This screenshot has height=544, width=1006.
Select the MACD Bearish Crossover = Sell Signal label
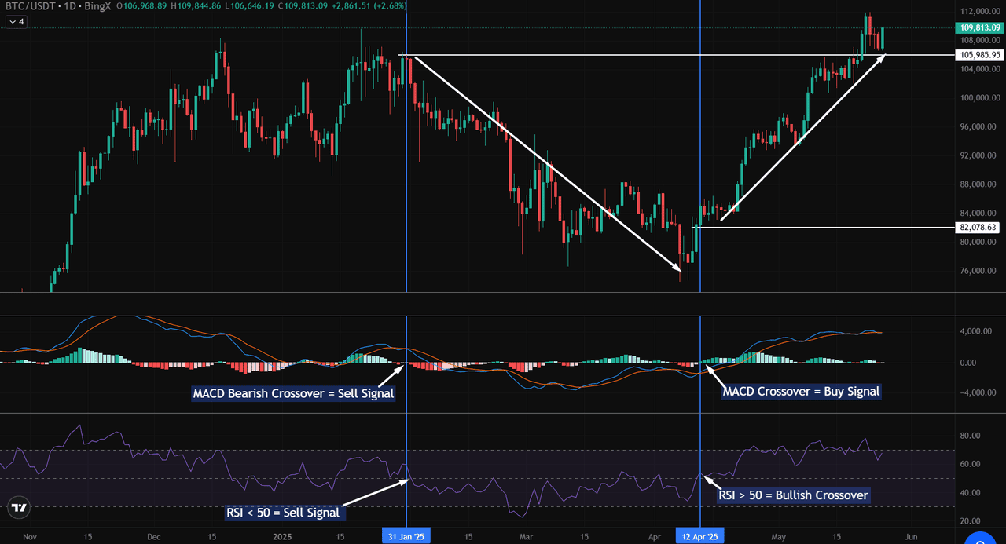(x=293, y=393)
